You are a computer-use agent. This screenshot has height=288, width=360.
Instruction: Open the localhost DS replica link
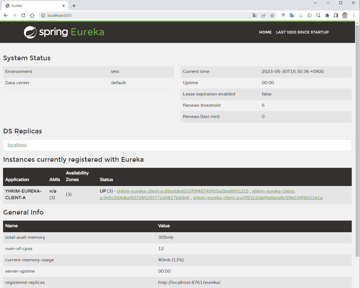(17, 145)
